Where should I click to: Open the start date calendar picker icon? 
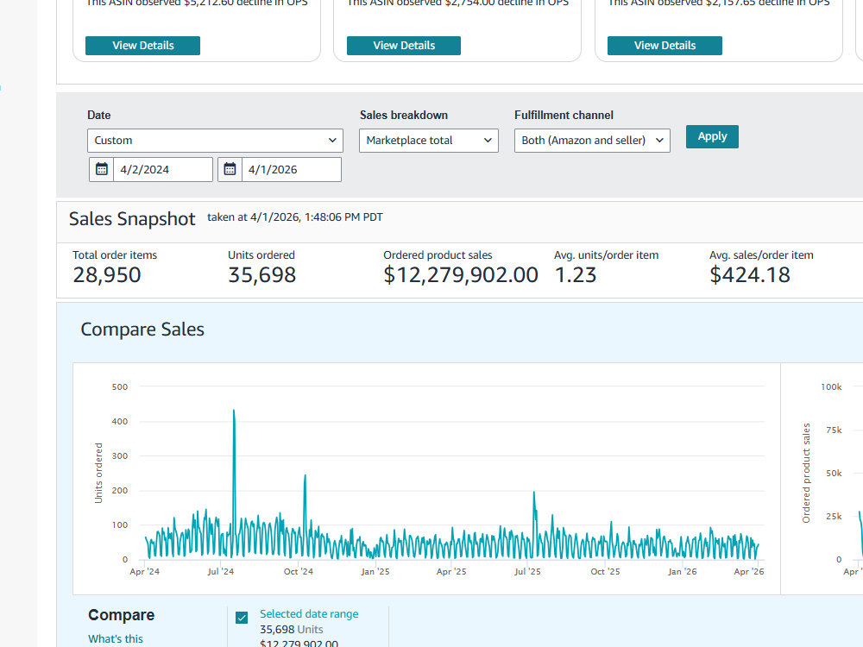click(102, 169)
